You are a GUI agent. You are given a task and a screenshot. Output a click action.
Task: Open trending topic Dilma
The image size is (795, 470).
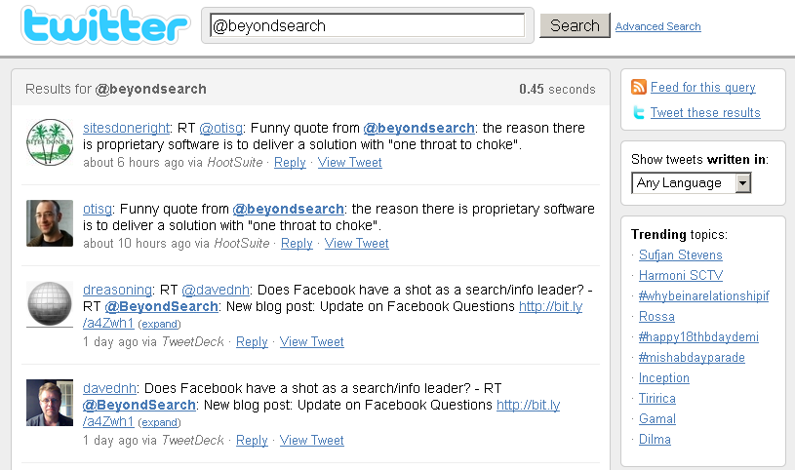655,439
